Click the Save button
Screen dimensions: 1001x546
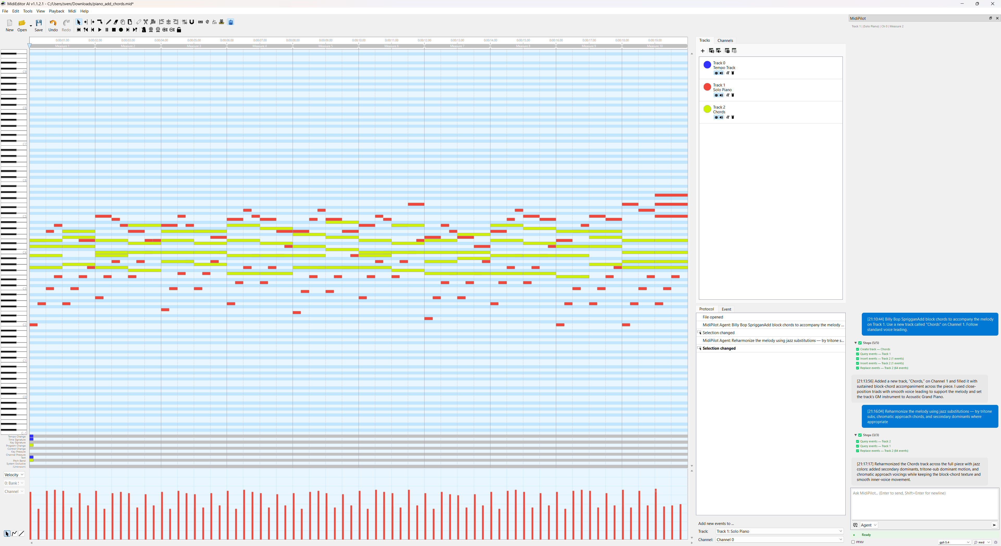click(39, 25)
